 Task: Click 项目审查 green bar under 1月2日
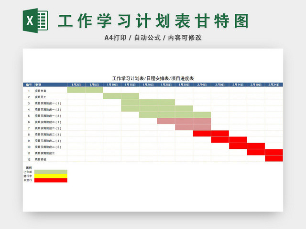(x=76, y=90)
